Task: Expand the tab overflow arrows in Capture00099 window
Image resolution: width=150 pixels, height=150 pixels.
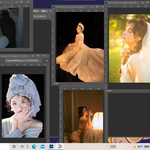Action: click(x=47, y=61)
